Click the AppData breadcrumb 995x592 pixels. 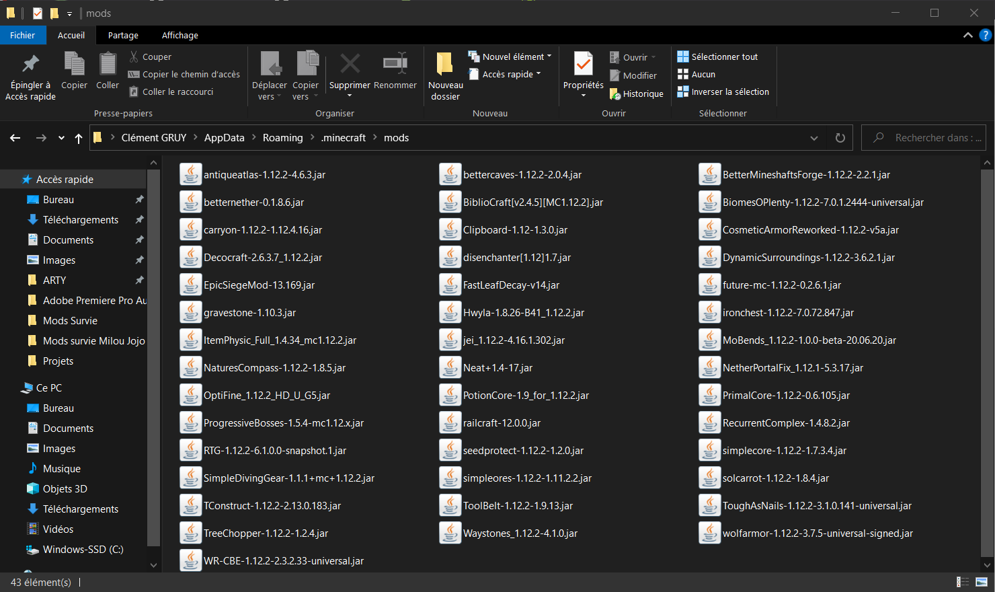pyautogui.click(x=225, y=137)
